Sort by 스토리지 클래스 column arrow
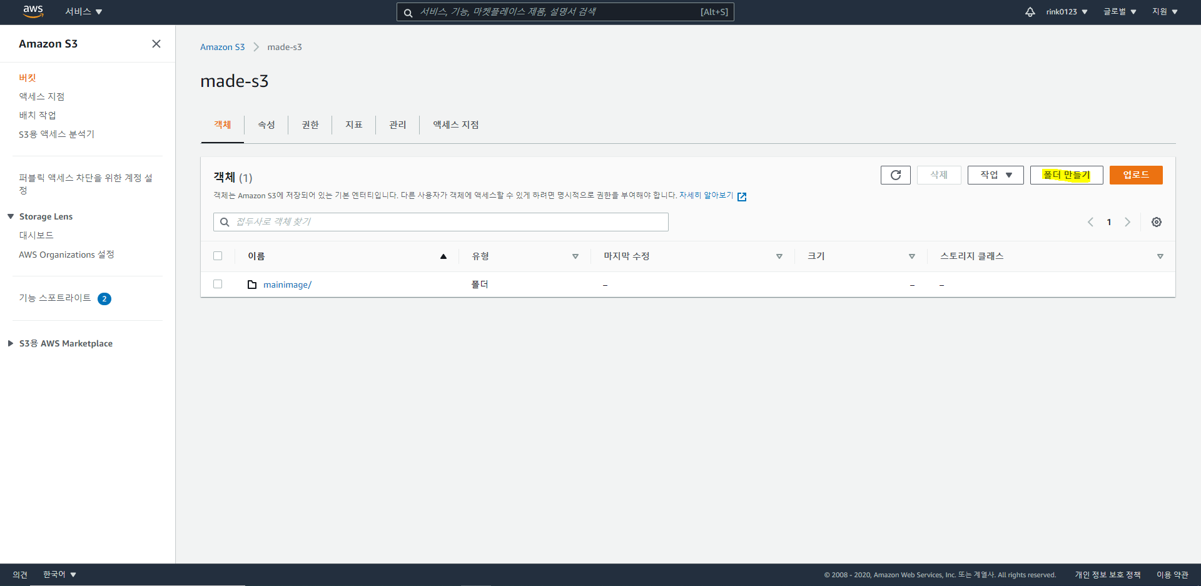The image size is (1201, 586). point(1160,256)
